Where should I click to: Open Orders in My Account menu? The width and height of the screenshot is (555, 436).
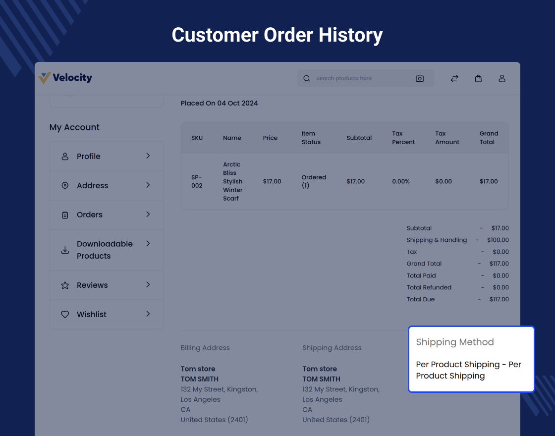tap(107, 215)
